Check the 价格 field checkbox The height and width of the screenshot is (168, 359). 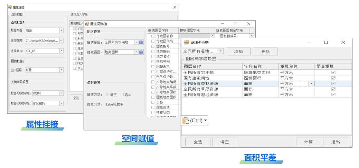coord(153,102)
